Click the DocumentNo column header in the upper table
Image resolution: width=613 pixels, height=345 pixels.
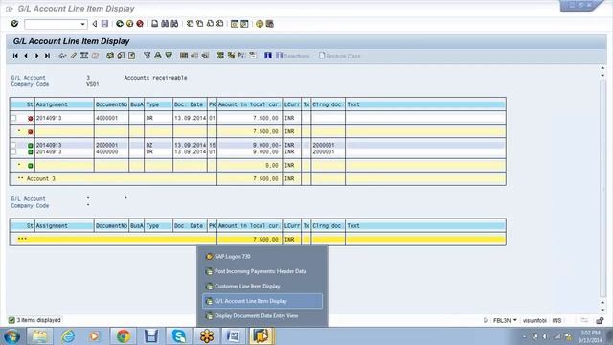point(111,104)
